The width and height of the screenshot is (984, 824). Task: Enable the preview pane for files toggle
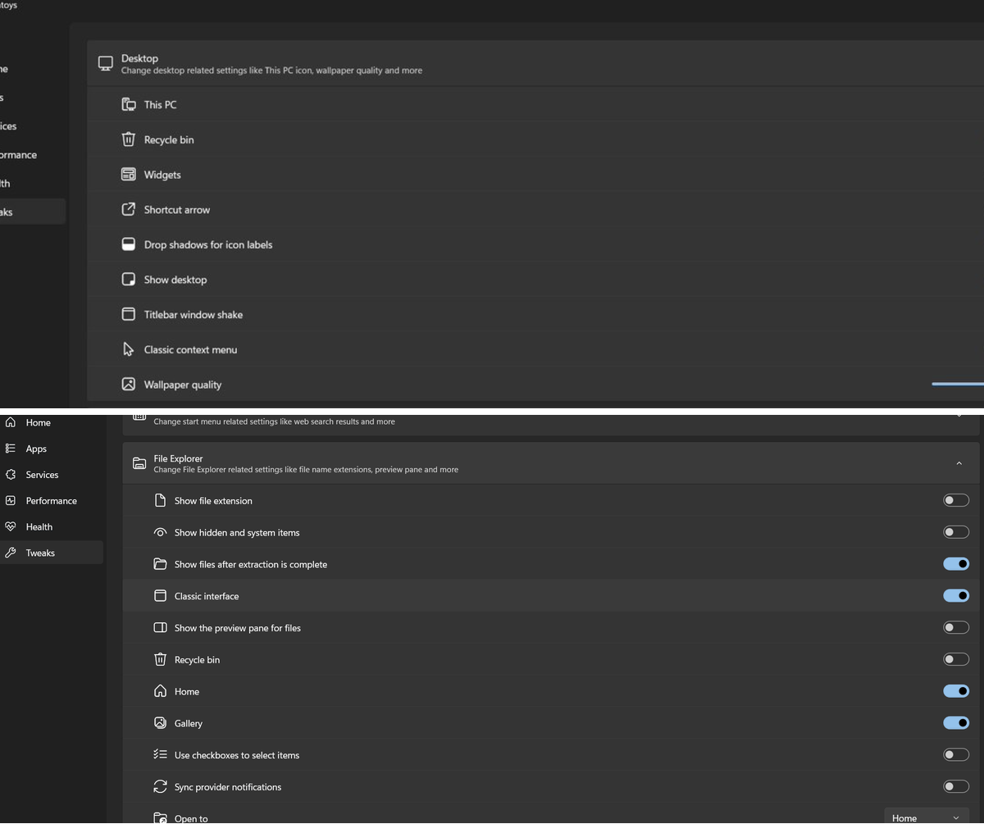pos(956,628)
